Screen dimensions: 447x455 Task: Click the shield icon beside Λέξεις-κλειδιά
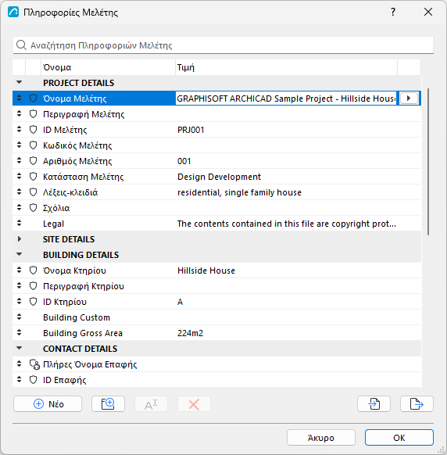33,192
